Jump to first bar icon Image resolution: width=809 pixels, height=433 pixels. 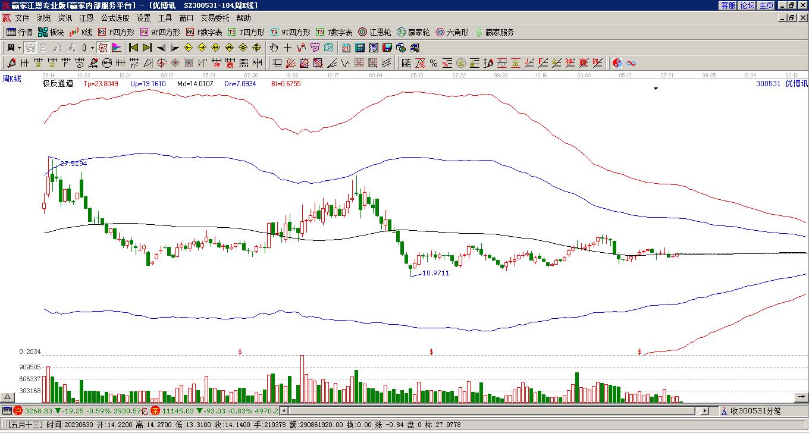[133, 48]
